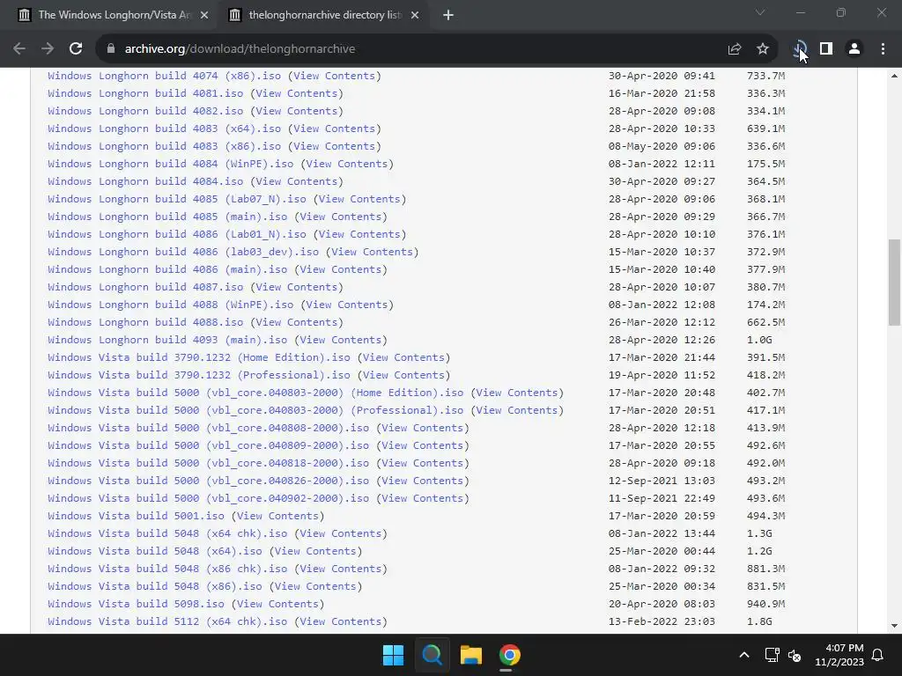Open a new browser tab
Viewport: 902px width, 676px height.
pyautogui.click(x=448, y=15)
